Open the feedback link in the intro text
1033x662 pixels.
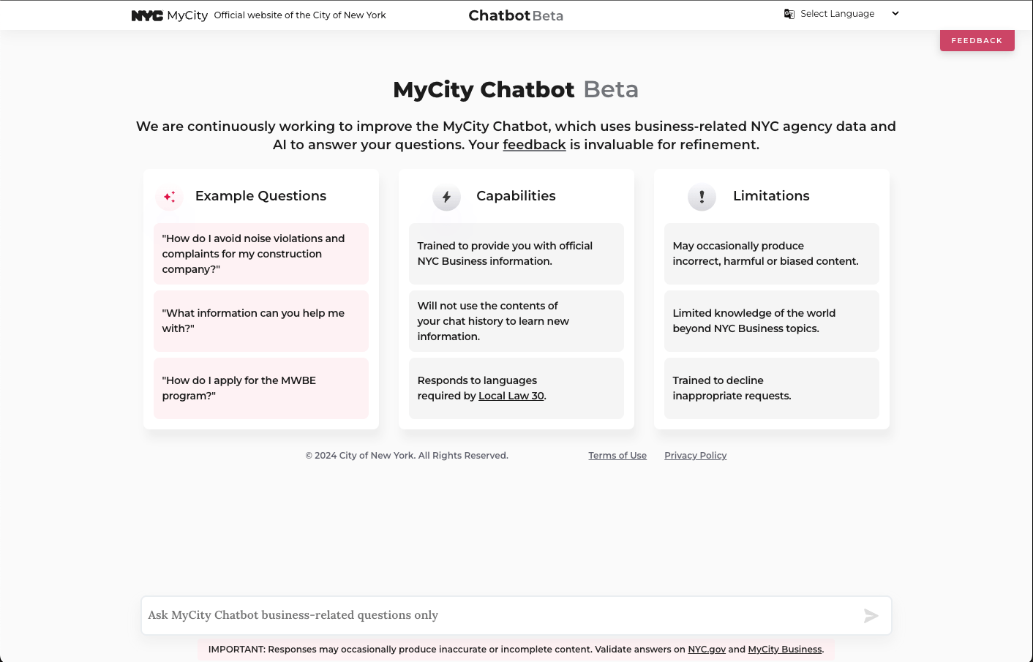pos(534,144)
